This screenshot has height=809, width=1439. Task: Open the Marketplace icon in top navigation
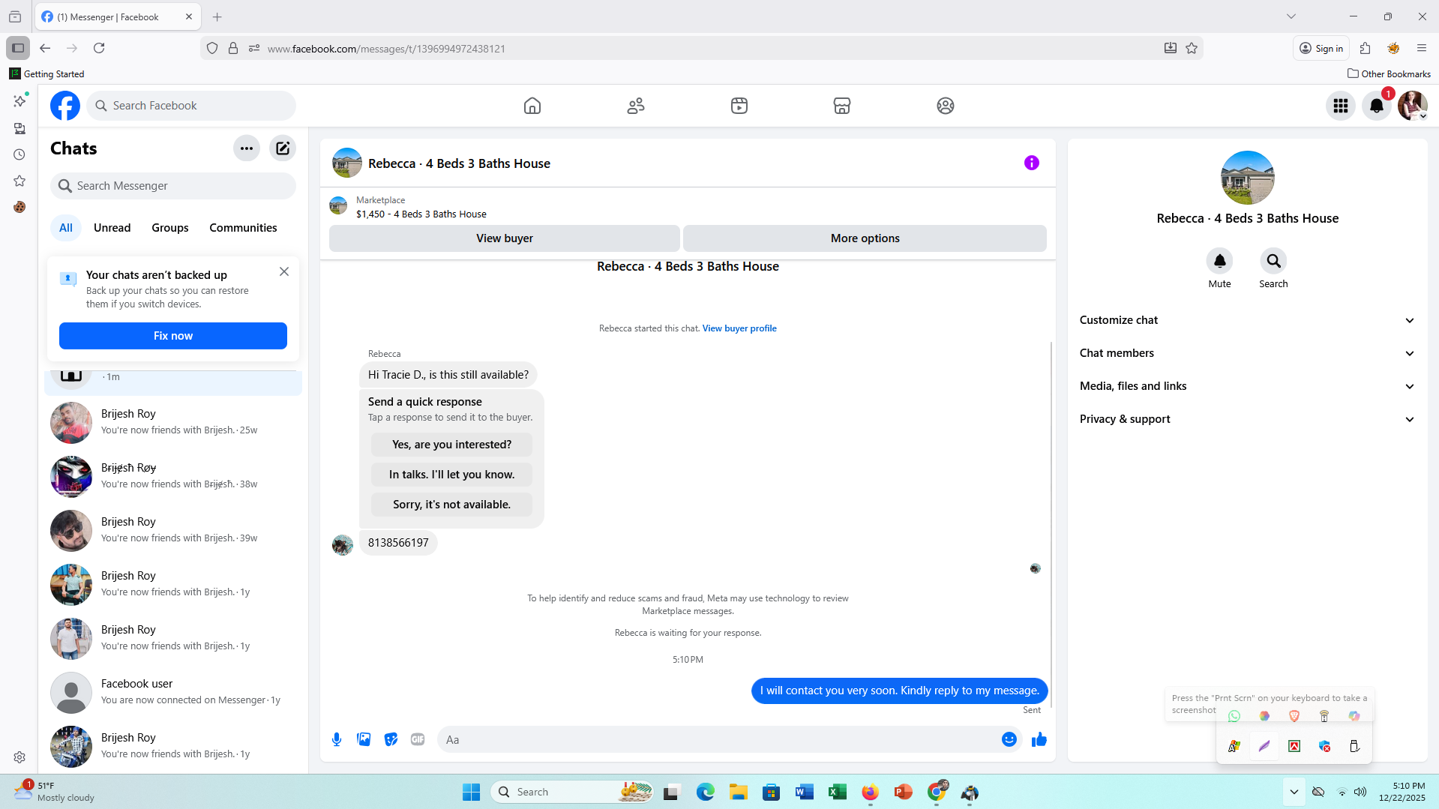[842, 106]
